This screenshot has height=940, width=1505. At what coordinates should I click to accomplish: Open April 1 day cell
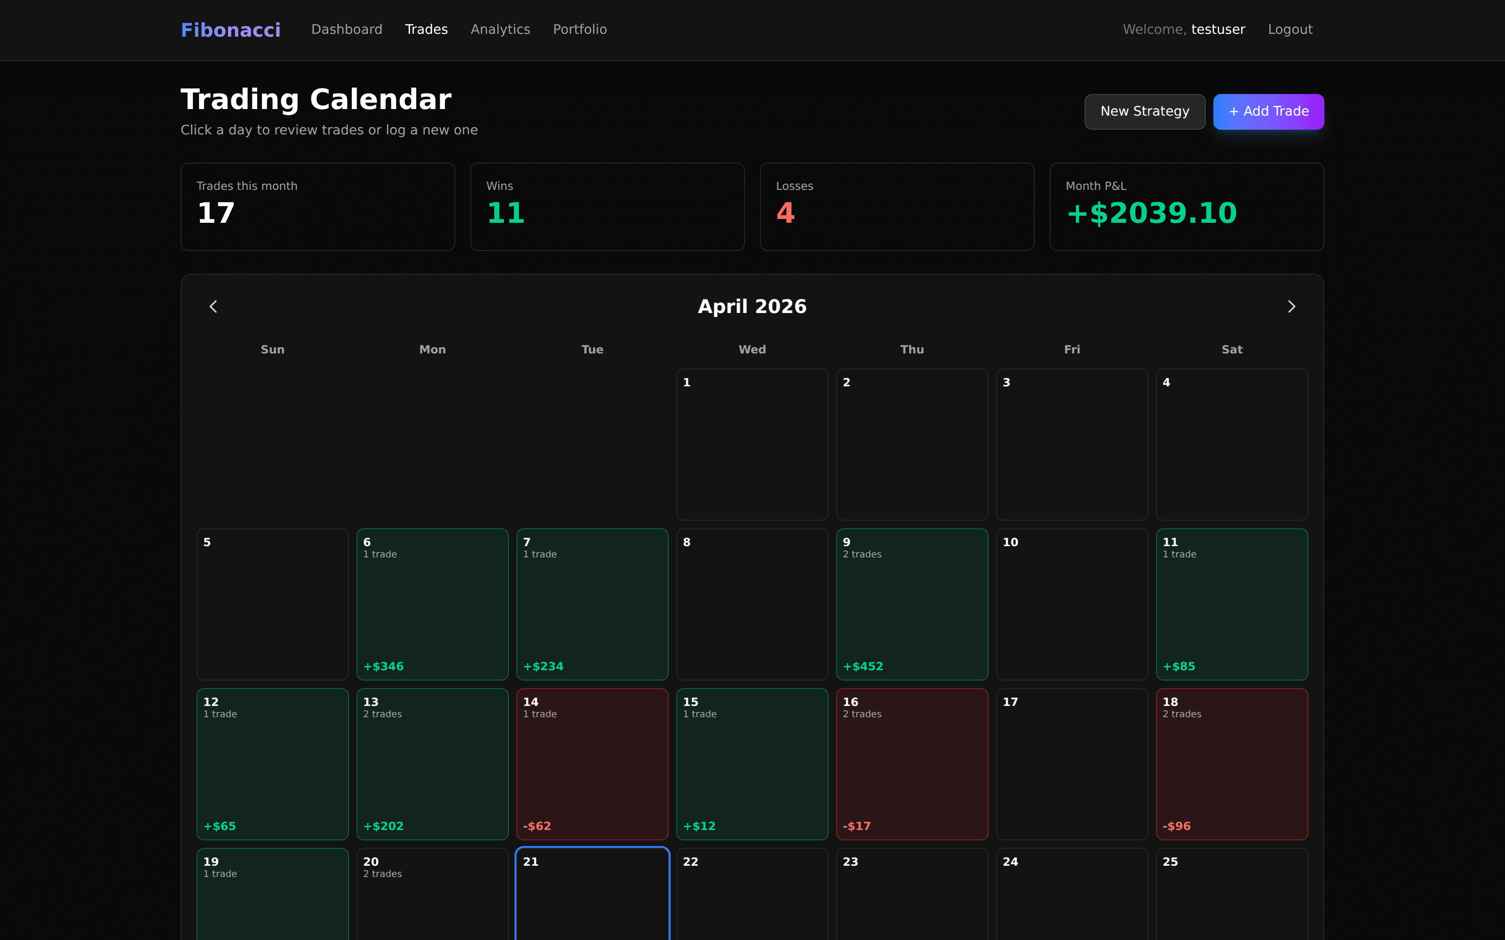[x=752, y=445]
